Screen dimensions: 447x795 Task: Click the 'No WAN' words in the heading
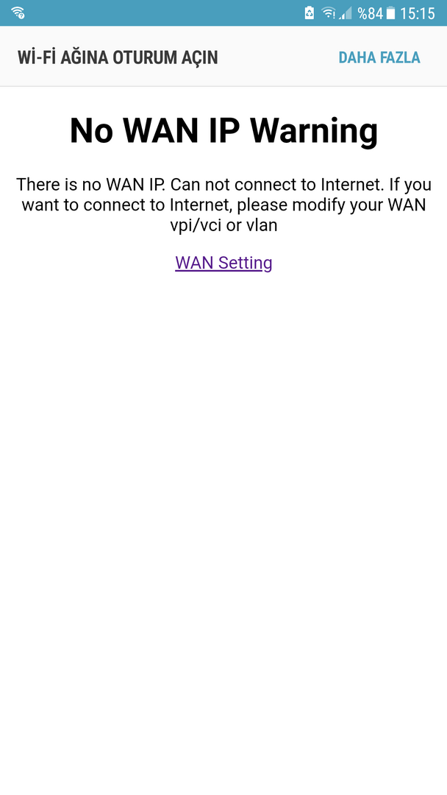tap(134, 130)
